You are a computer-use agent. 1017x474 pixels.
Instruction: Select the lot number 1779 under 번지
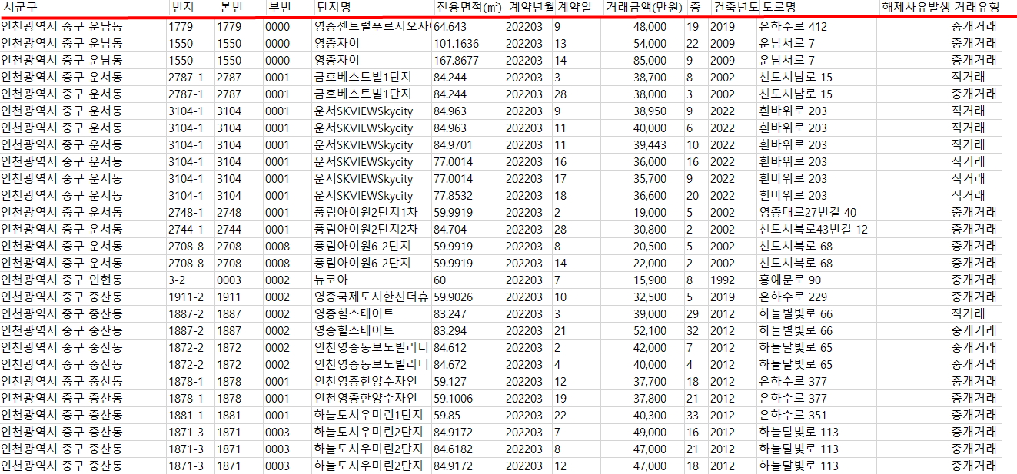[181, 27]
